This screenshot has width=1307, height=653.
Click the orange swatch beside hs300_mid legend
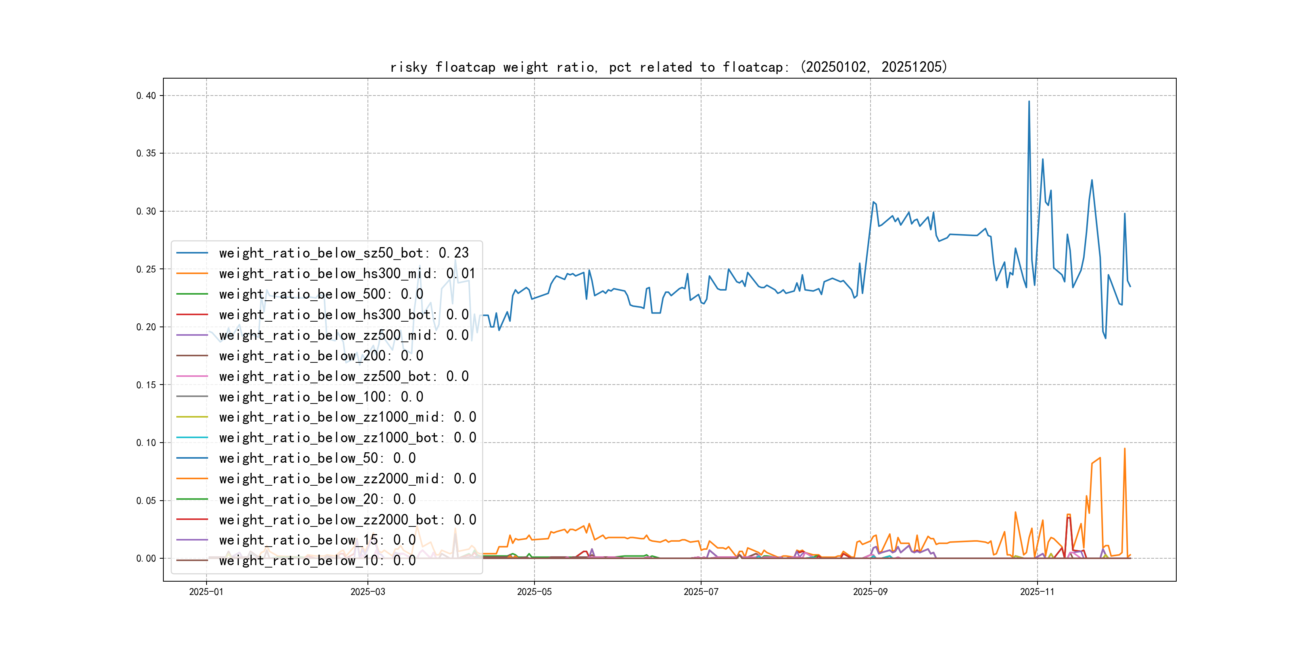(192, 274)
